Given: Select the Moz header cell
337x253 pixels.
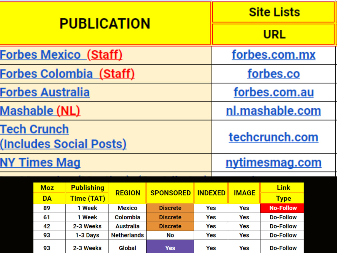Looking at the screenshot, I should click(49, 188).
